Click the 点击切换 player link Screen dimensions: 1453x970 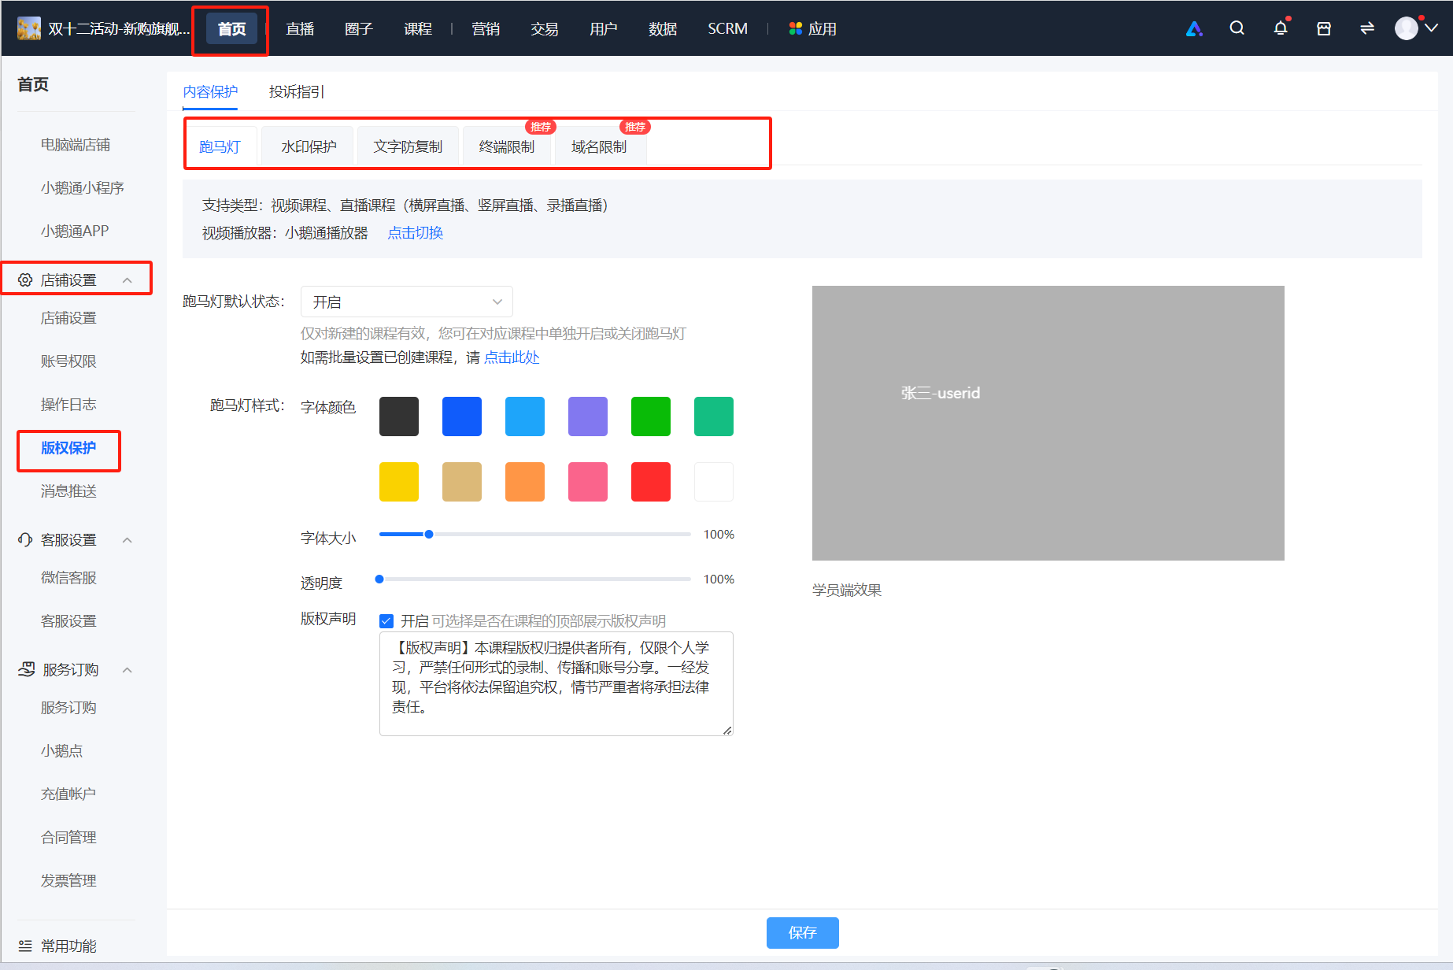point(416,233)
